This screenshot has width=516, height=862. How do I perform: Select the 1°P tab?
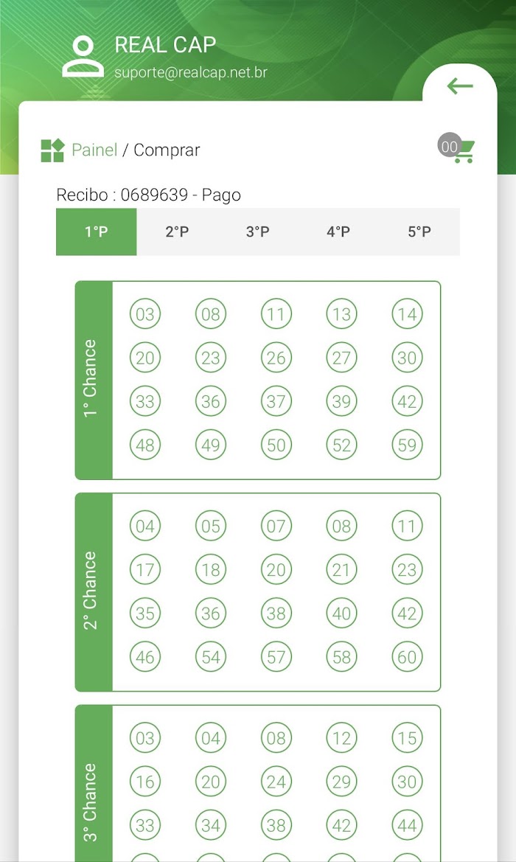[x=97, y=232]
